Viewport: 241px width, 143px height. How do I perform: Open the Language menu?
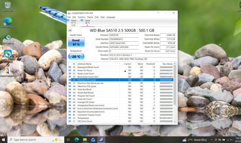click(x=111, y=17)
